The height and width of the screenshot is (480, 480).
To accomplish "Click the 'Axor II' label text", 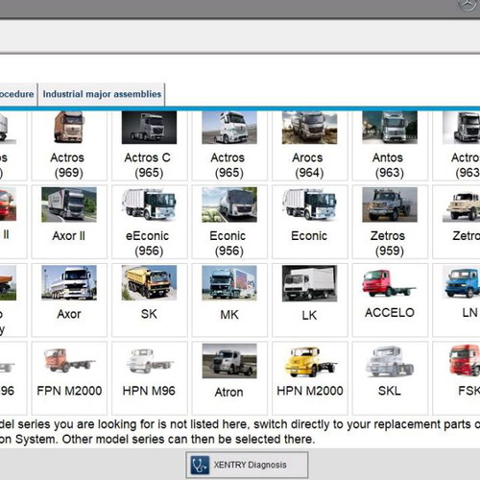I will (x=69, y=236).
